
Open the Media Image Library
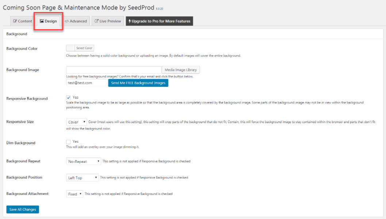[181, 70]
